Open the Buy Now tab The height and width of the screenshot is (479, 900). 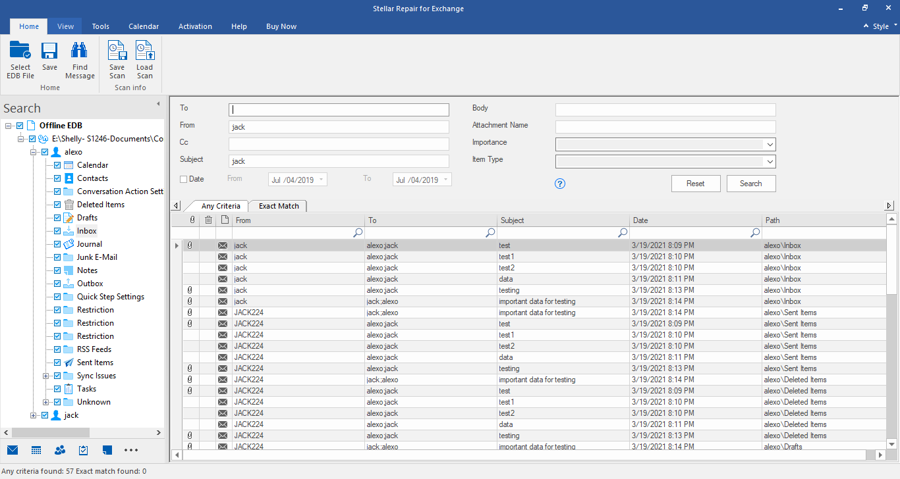(x=281, y=26)
